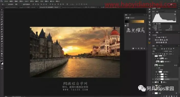This screenshot has width=180, height=97.
Task: Reset adjustment to defaults in Properties
Action: tap(139, 48)
